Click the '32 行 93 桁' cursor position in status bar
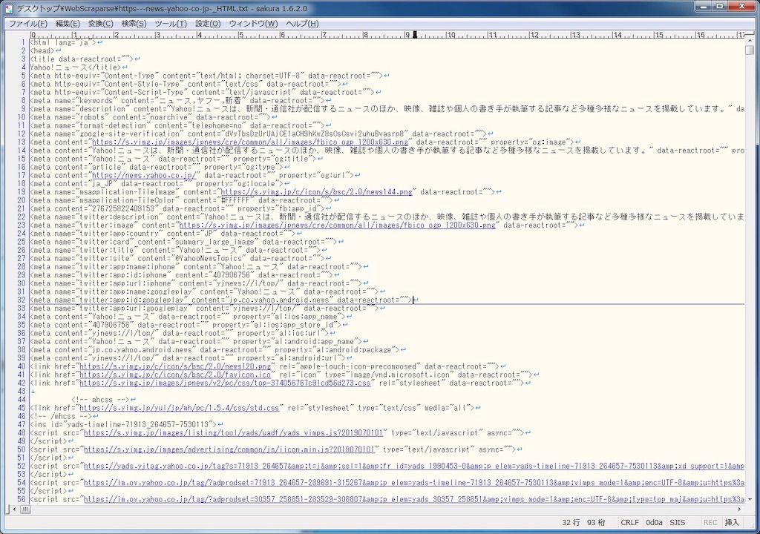 pyautogui.click(x=583, y=522)
